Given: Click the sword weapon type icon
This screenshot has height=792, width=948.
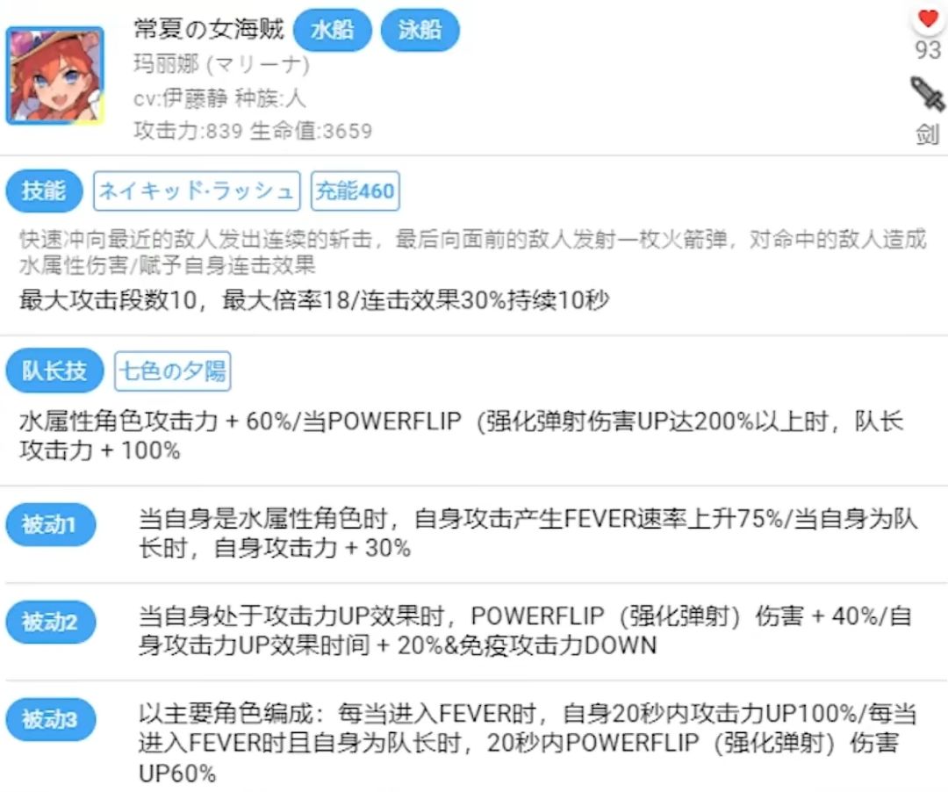Looking at the screenshot, I should (x=928, y=94).
